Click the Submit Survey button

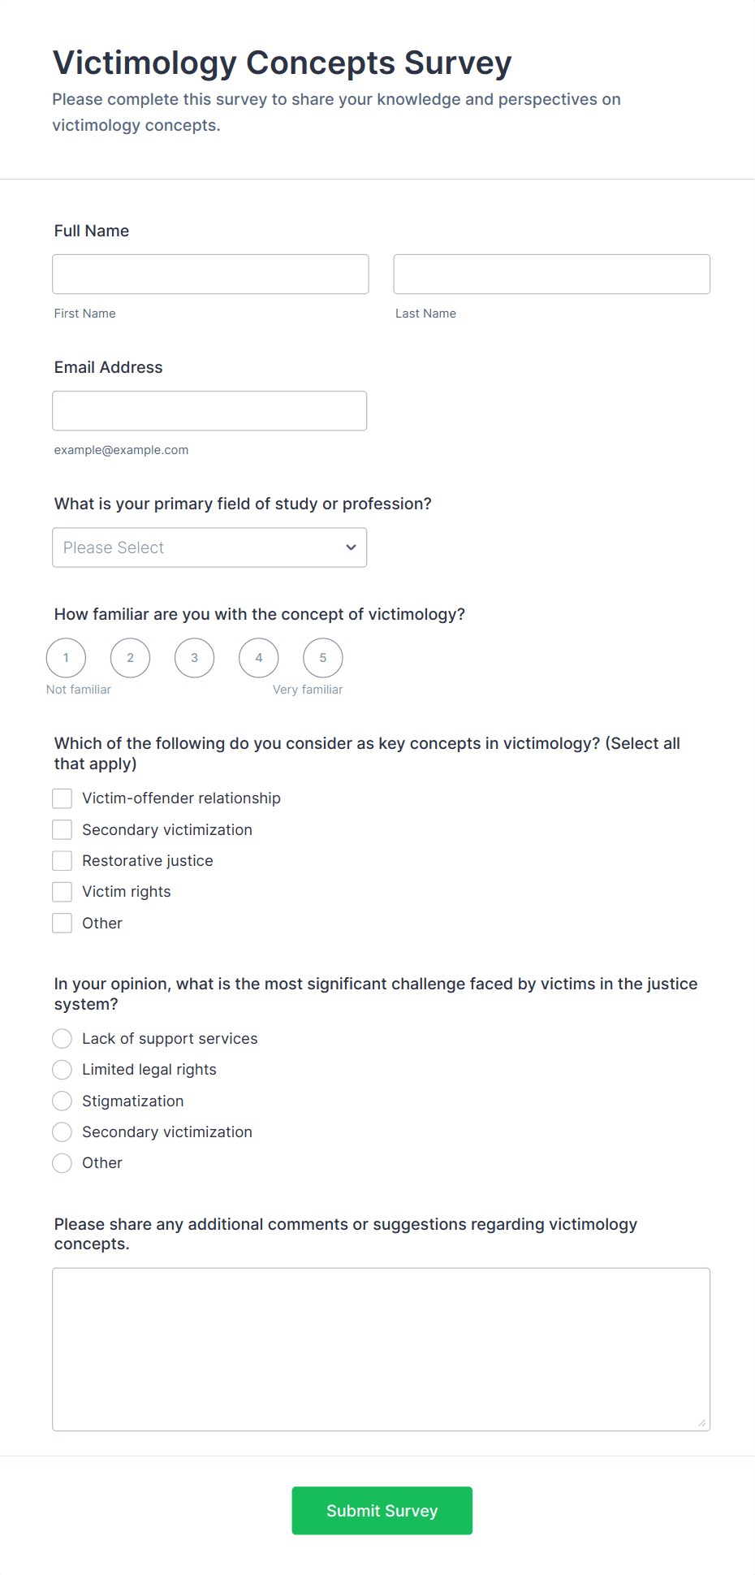(382, 1510)
